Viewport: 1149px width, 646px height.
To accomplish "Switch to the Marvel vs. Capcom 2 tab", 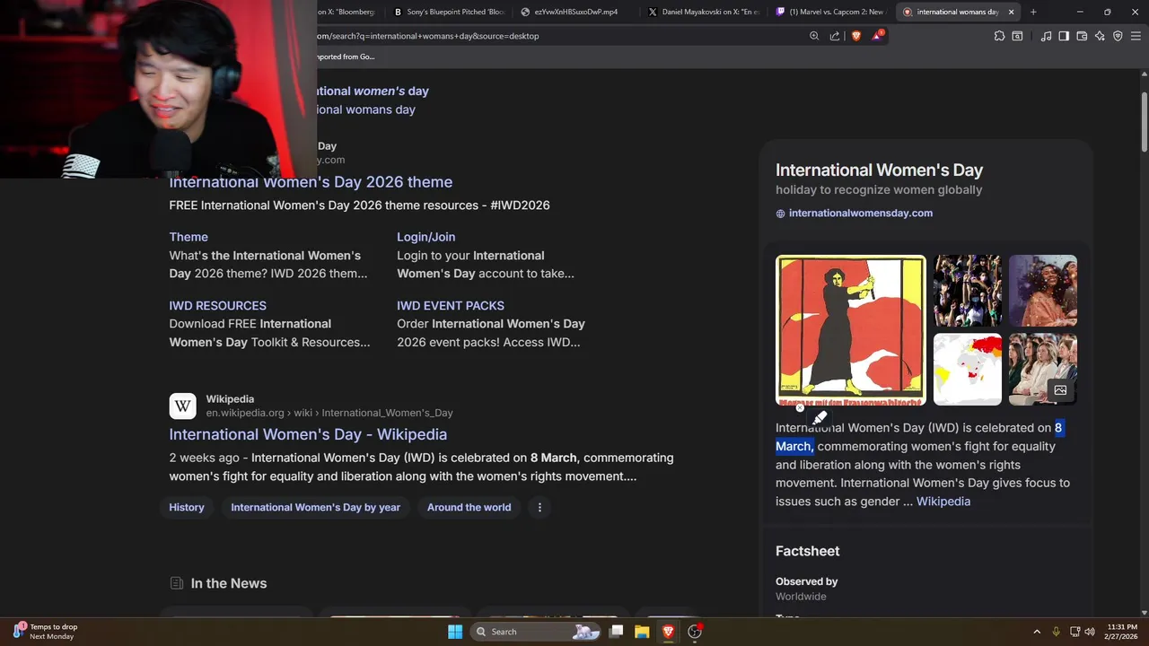I will coord(831,12).
